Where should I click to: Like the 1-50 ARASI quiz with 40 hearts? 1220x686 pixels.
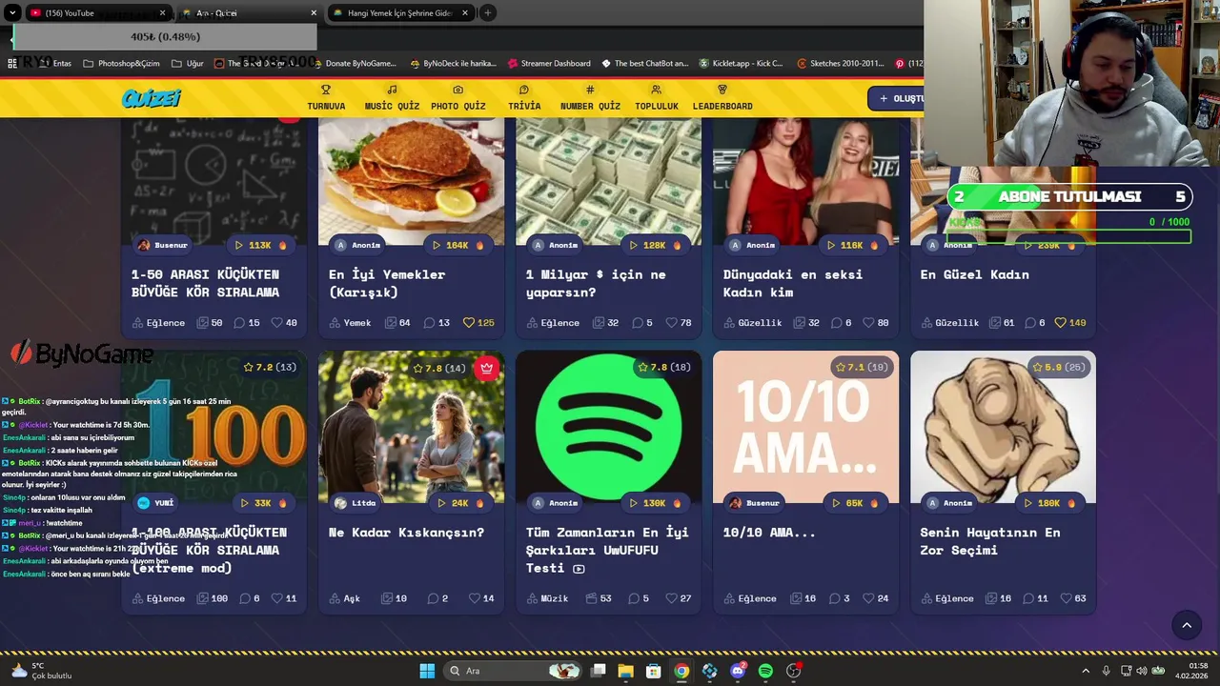(x=284, y=323)
